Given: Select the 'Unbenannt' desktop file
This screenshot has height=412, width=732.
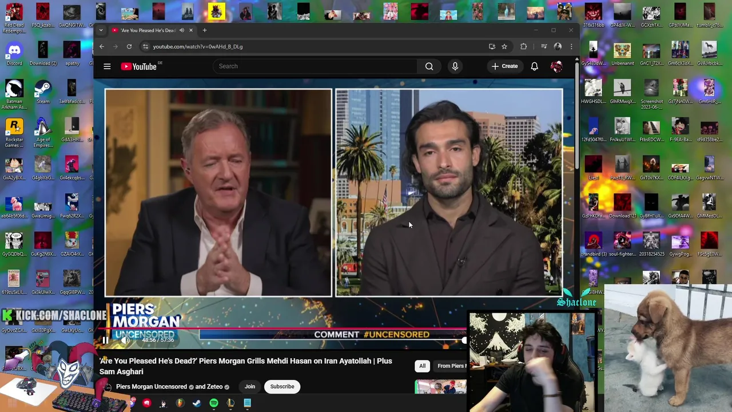Looking at the screenshot, I should pyautogui.click(x=622, y=54).
